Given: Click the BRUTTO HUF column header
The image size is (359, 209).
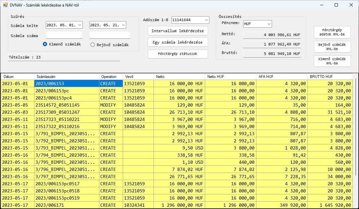Looking at the screenshot, I should pyautogui.click(x=329, y=77).
